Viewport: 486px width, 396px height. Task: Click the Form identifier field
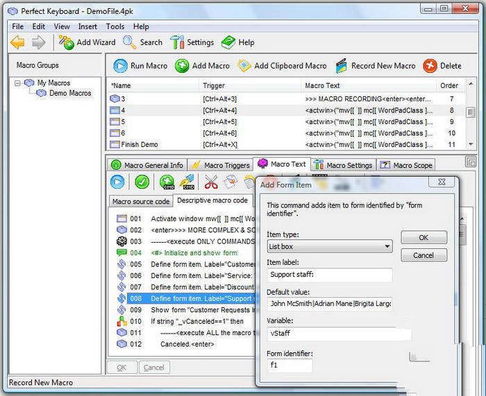pyautogui.click(x=290, y=365)
